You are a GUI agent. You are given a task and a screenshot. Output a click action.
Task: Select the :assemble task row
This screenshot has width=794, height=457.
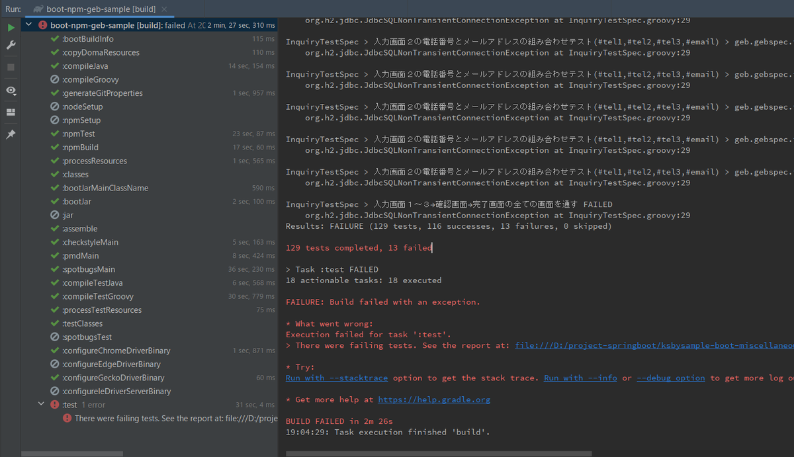pyautogui.click(x=149, y=229)
